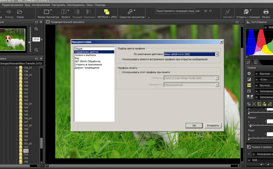Image resolution: width=273 pixels, height=169 pixels.
Task: Open Перцепционный intent dropdown
Action: (217, 85)
